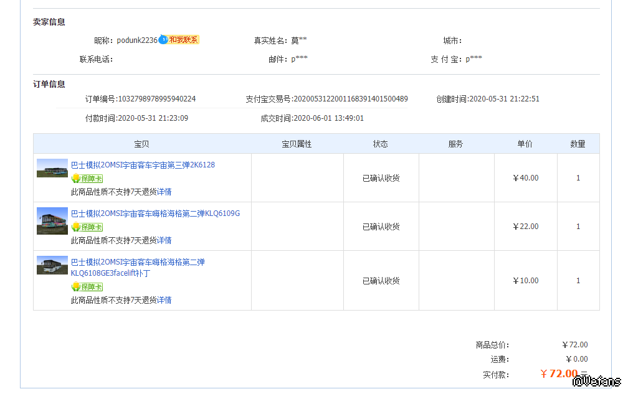This screenshot has width=628, height=394.
Task: Click the seller nickname podunk2236
Action: coord(137,40)
